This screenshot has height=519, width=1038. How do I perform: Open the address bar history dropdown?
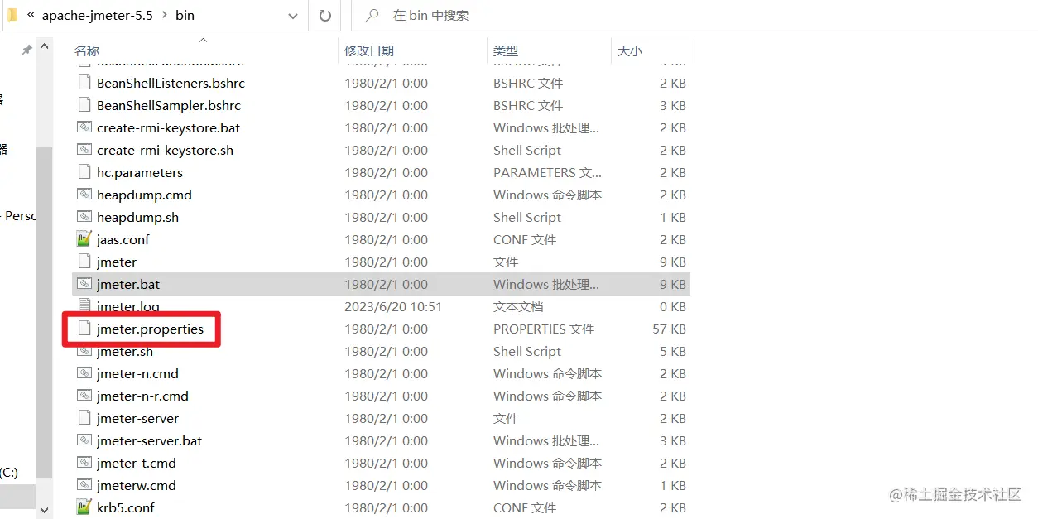click(x=293, y=16)
